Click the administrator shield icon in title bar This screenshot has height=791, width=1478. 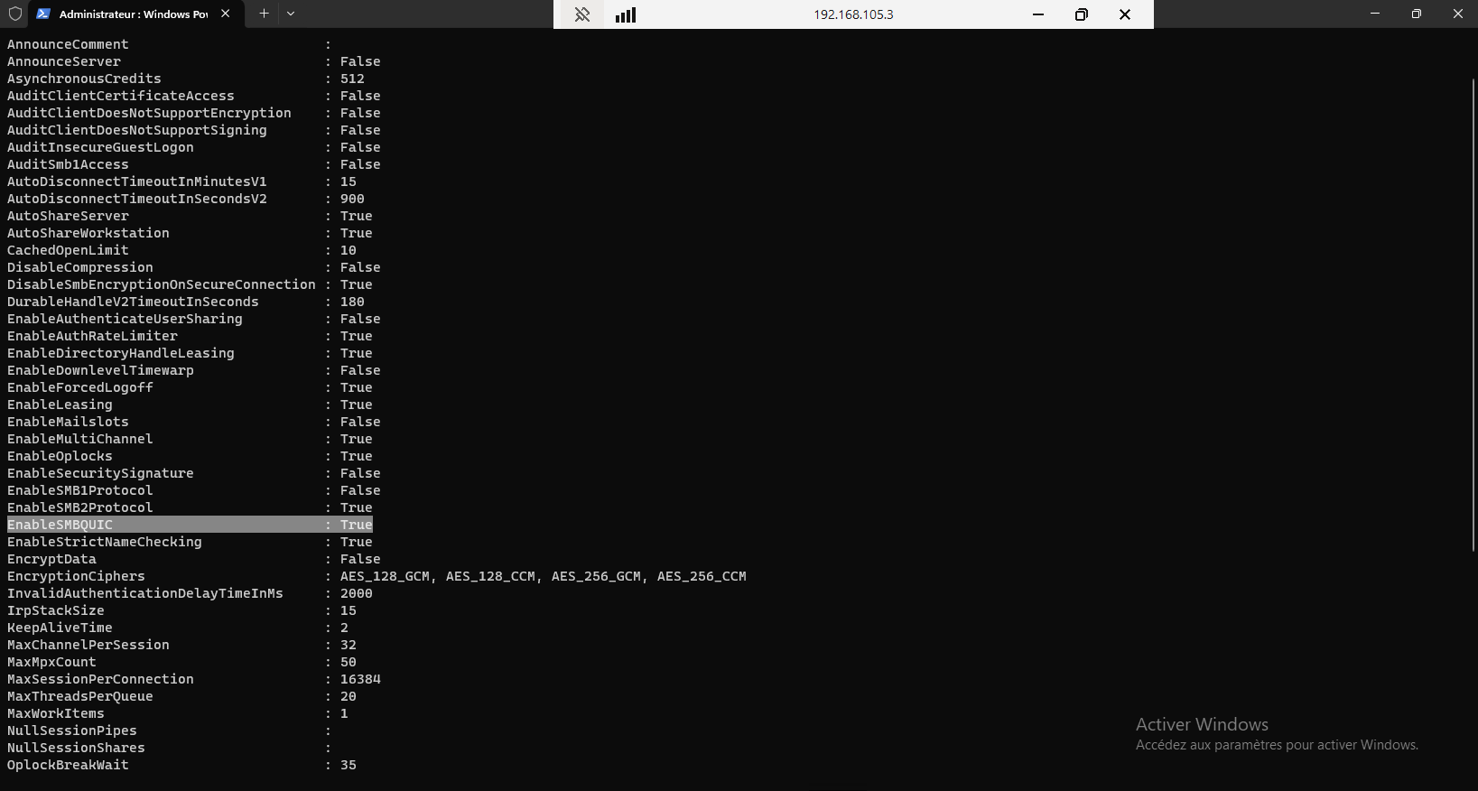(15, 14)
